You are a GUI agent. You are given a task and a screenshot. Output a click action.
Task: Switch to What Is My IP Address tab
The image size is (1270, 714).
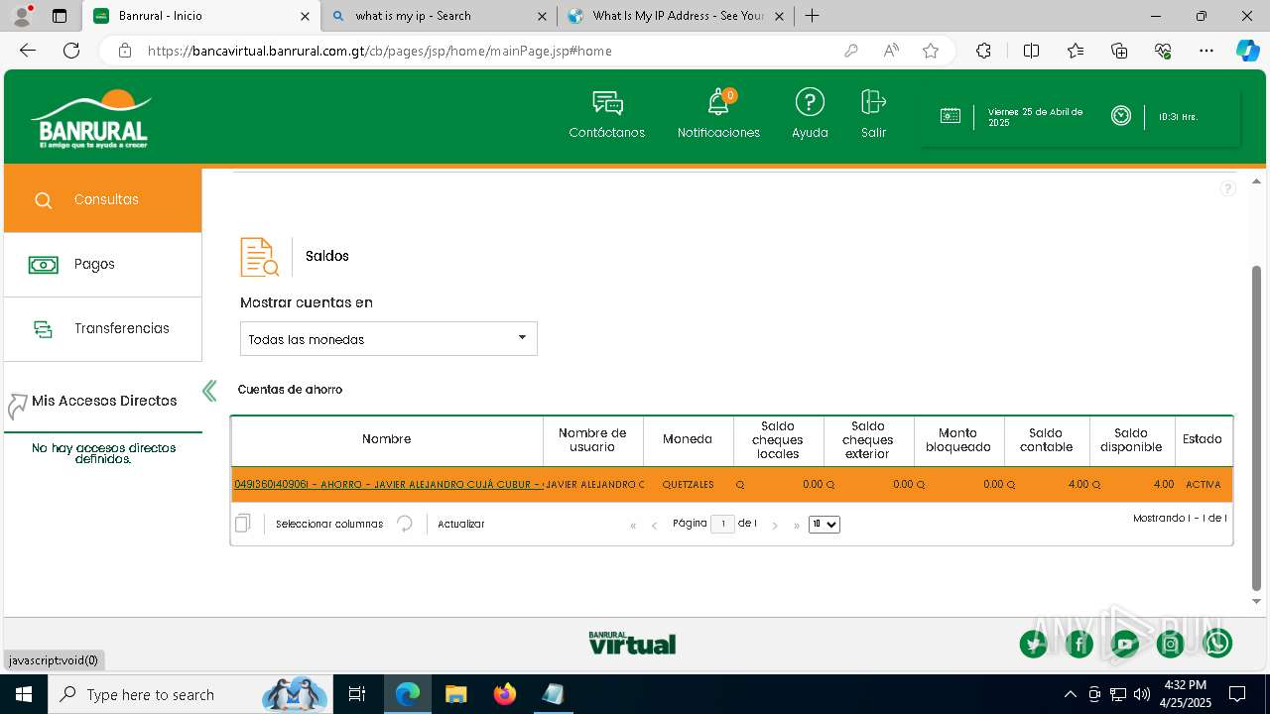click(675, 16)
